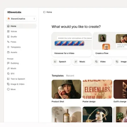The image size is (127, 127).
Task: Toggle sidebar panel icon beside Home header
Action: click(44, 12)
